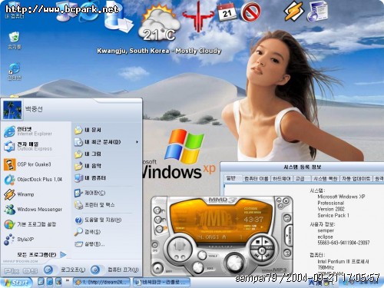Click the large volume knob in MMD3

[234, 262]
